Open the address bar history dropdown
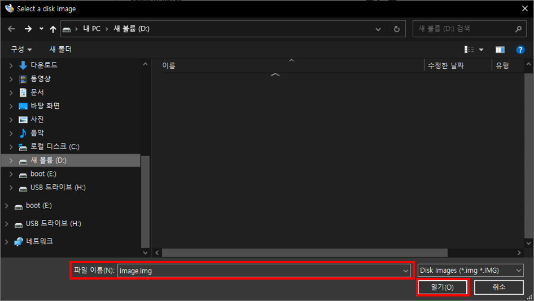Screen dimensions: 534x301 click(378, 29)
